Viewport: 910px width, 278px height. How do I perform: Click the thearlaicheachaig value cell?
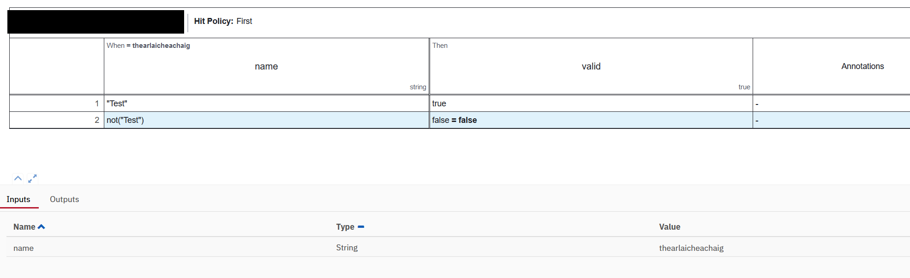click(691, 248)
